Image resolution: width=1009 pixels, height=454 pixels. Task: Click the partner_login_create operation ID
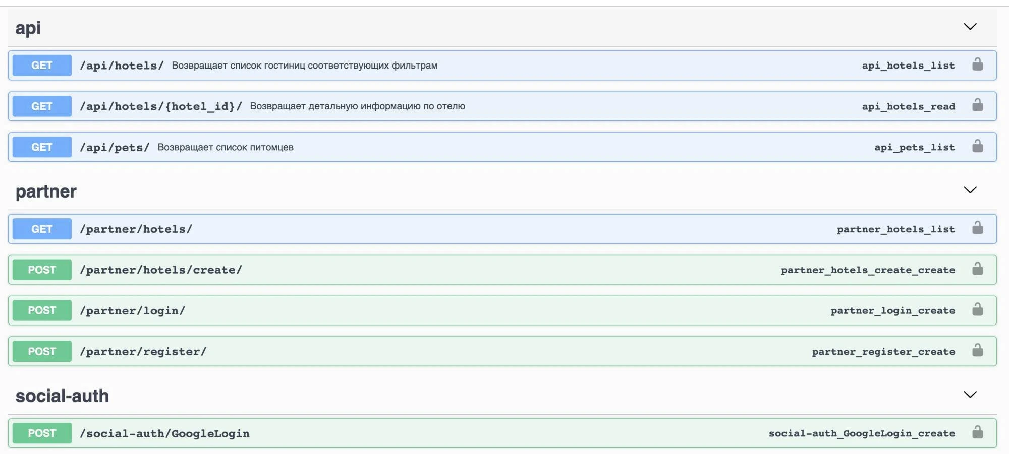coord(892,311)
